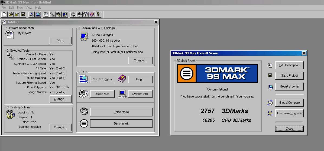Click Edit... in Project Description

[60, 40]
